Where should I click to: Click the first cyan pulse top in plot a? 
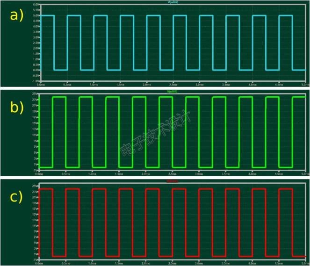tap(48, 16)
